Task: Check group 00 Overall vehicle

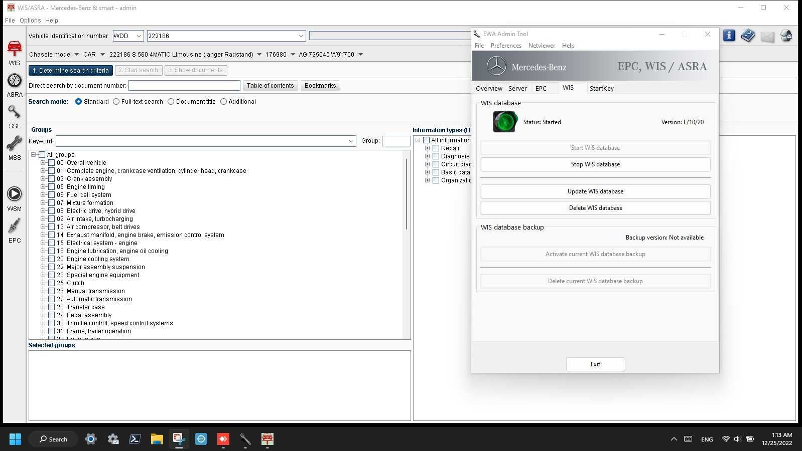Action: (51, 163)
